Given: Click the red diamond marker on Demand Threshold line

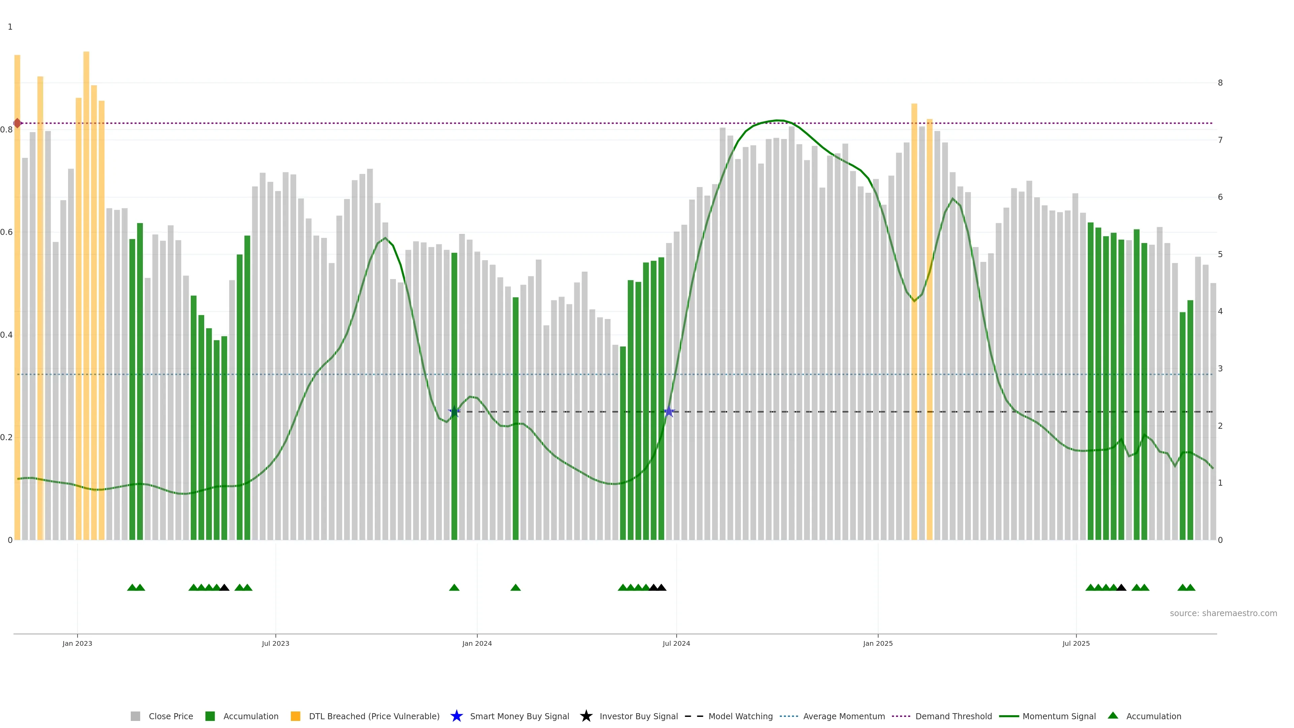Looking at the screenshot, I should (18, 123).
